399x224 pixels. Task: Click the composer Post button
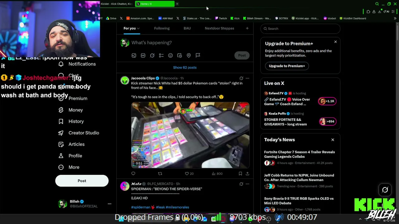point(242,55)
